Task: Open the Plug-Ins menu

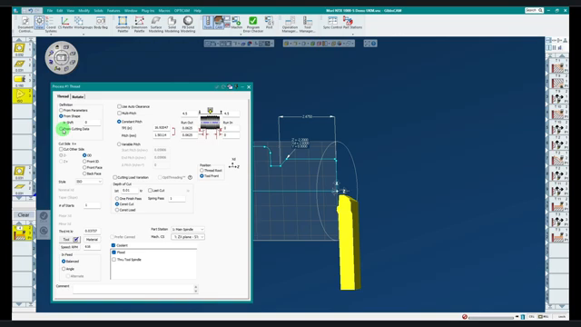Action: [x=147, y=11]
